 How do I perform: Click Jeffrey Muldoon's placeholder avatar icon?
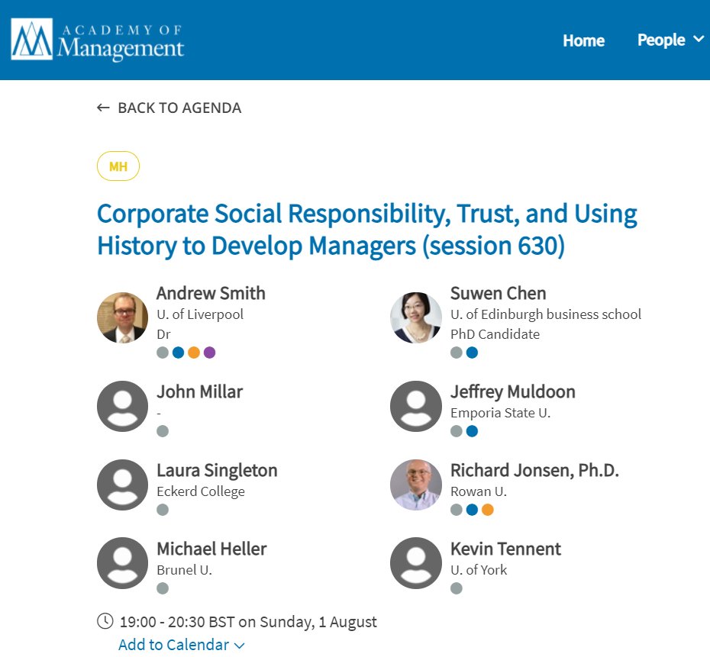pos(415,406)
